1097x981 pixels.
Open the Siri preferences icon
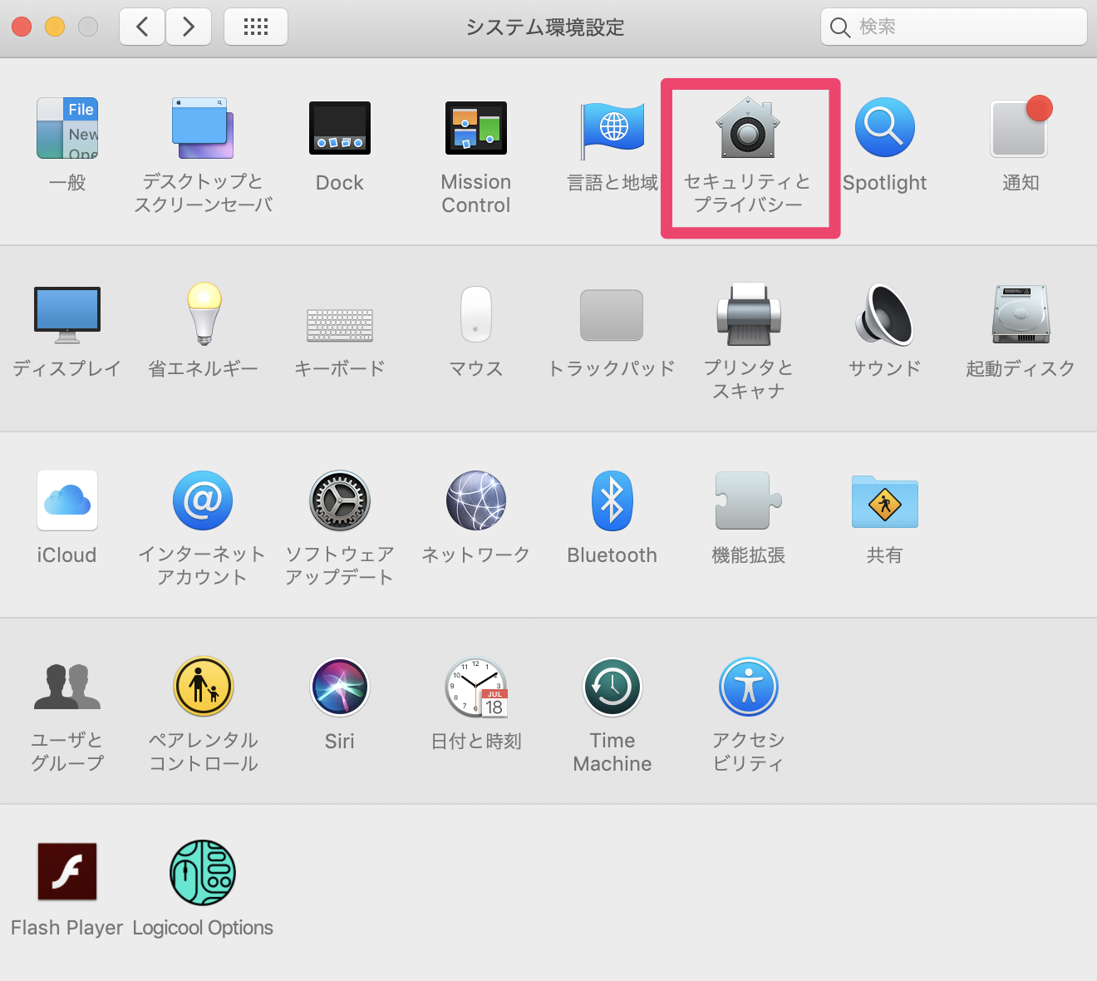point(340,687)
